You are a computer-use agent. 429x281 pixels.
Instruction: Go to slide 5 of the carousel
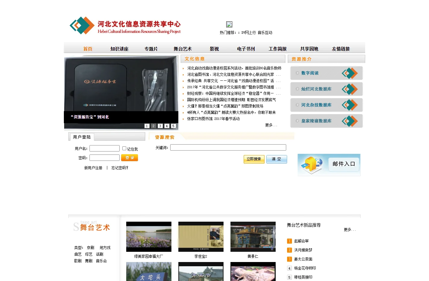click(174, 126)
